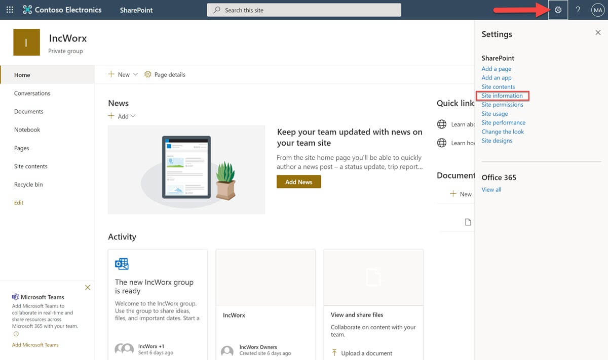Open Site usage in Settings
Viewport: 608px width, 360px height.
click(495, 114)
